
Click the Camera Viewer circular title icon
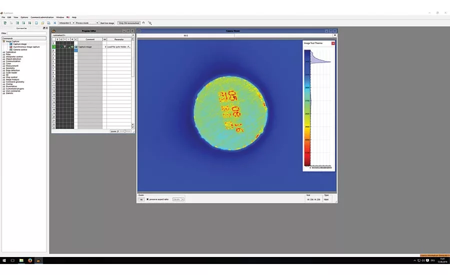[x=139, y=31]
